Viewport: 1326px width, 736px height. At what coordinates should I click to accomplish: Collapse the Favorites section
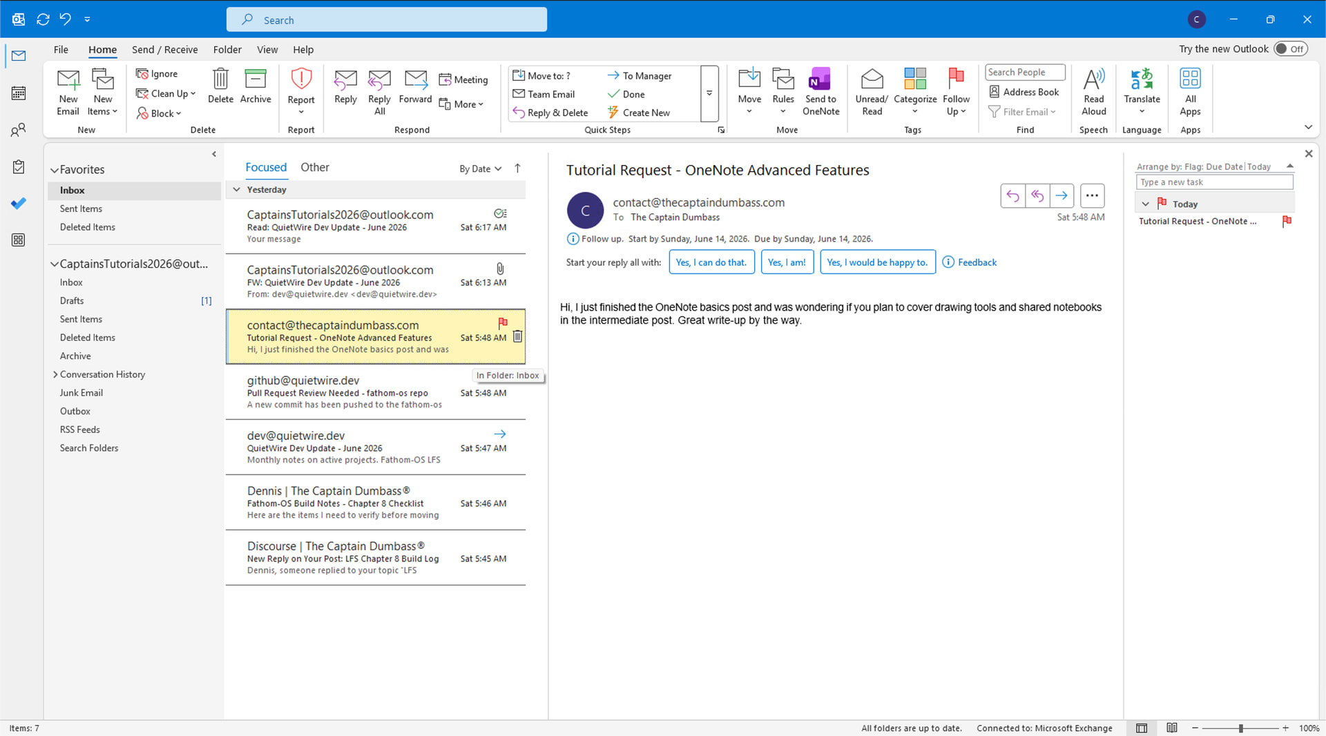55,170
